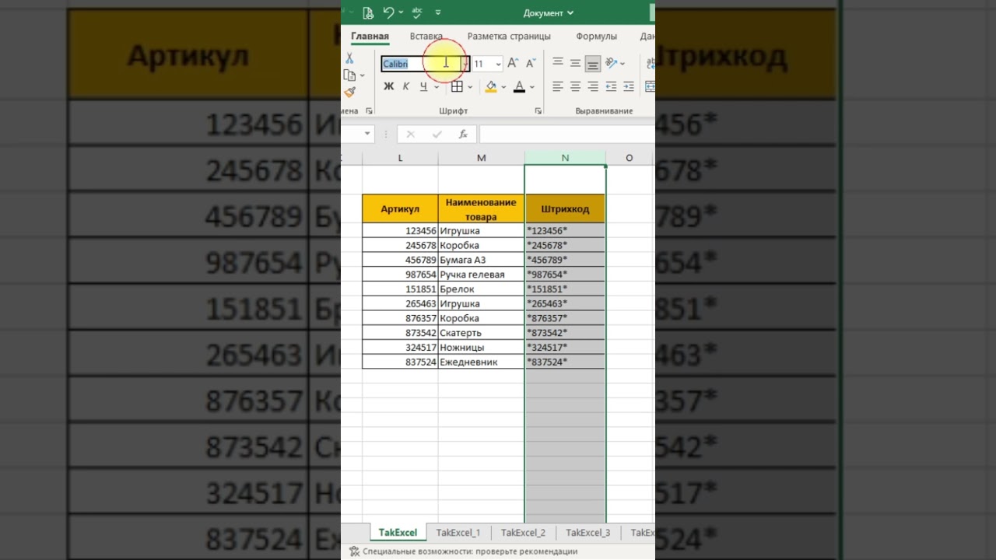Open the undo history dropdown arrow

401,12
